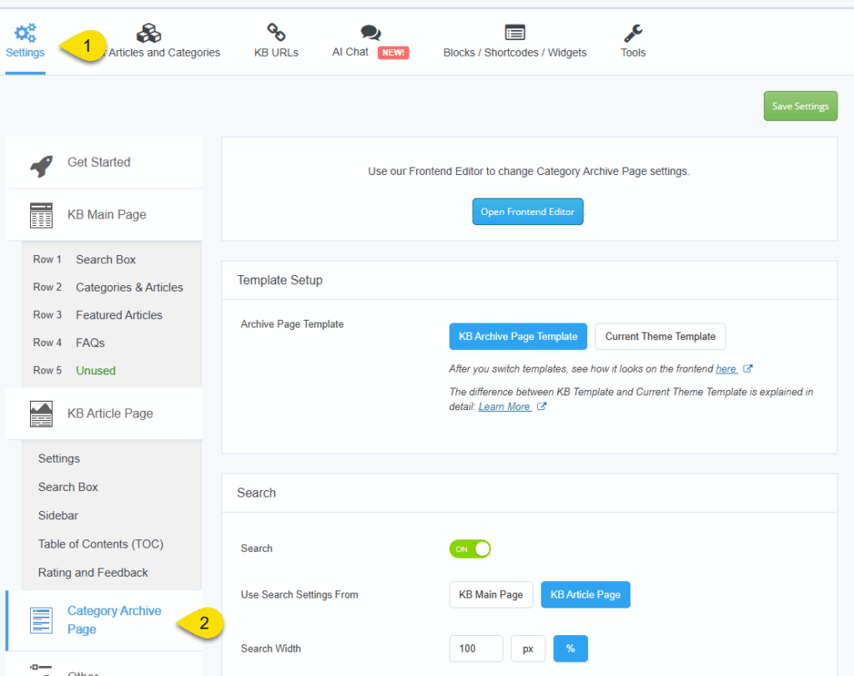Click the KB Article Page icon
Screen dimensions: 854x676
[x=41, y=413]
